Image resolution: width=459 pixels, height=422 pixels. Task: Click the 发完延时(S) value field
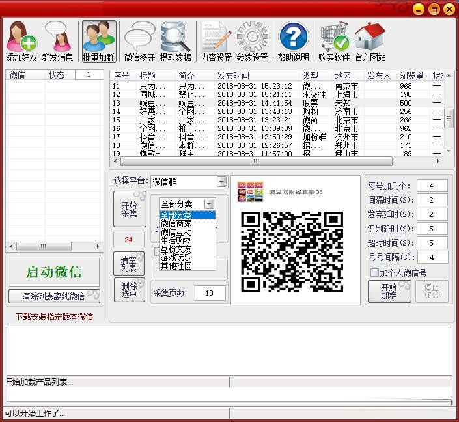coord(432,214)
